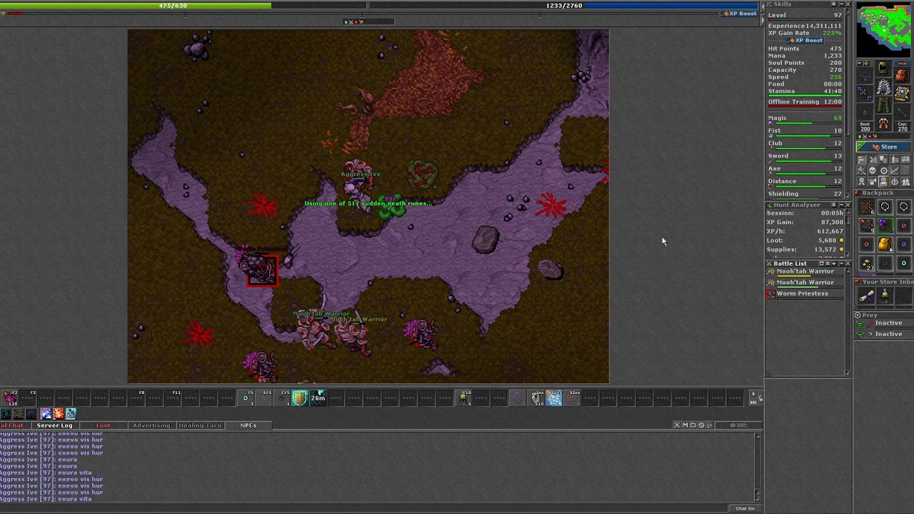Click the action bar up arrow
Image resolution: width=914 pixels, height=514 pixels.
(x=753, y=394)
